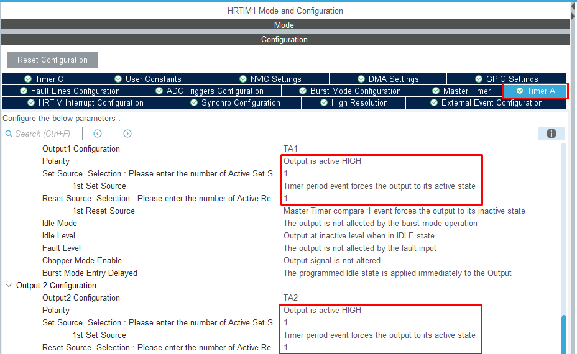
Task: Open the Master Timer tab
Action: 461,91
